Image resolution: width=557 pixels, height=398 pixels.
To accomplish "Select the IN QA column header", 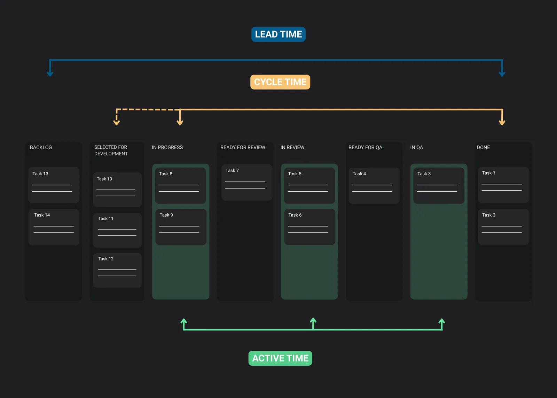I will pyautogui.click(x=416, y=147).
